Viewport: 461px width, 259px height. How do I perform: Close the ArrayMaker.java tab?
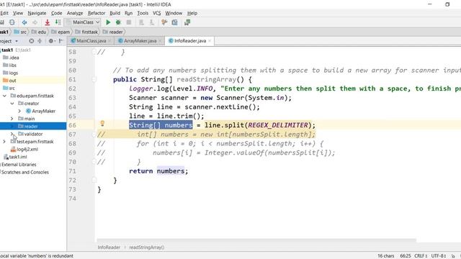[x=160, y=41]
